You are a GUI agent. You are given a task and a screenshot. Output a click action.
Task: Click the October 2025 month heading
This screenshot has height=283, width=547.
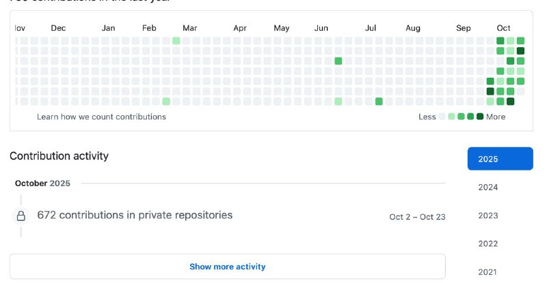42,183
